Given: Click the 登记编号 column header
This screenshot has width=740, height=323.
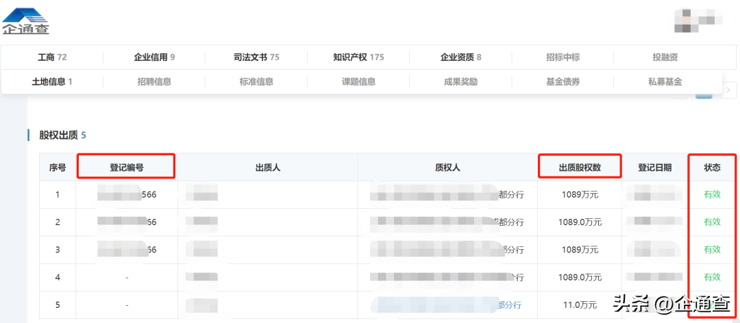Looking at the screenshot, I should click(x=126, y=167).
